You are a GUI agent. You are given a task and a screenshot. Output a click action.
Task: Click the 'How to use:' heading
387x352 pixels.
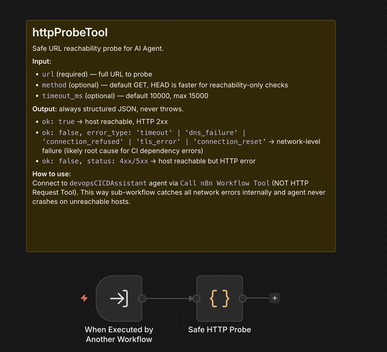point(52,174)
